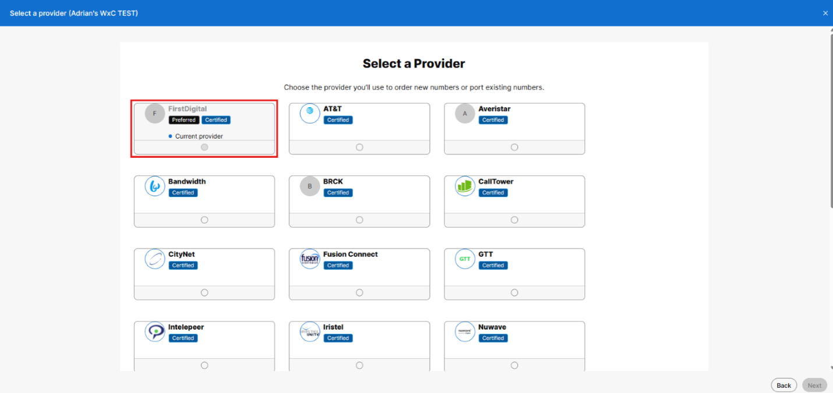This screenshot has height=393, width=833.
Task: Select the CityNet radio button
Action: click(x=204, y=293)
